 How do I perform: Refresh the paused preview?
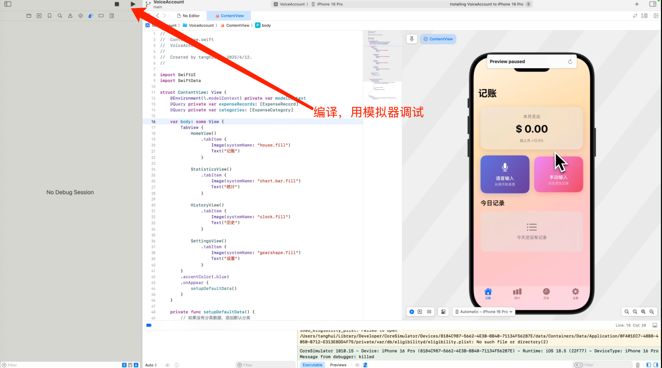[570, 62]
